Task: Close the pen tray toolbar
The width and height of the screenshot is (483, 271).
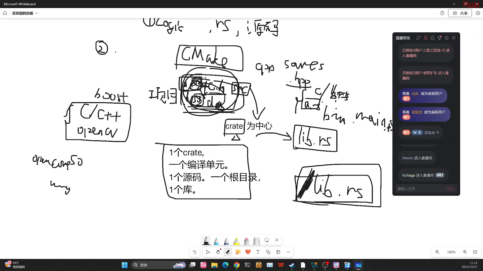Action: tap(277, 240)
